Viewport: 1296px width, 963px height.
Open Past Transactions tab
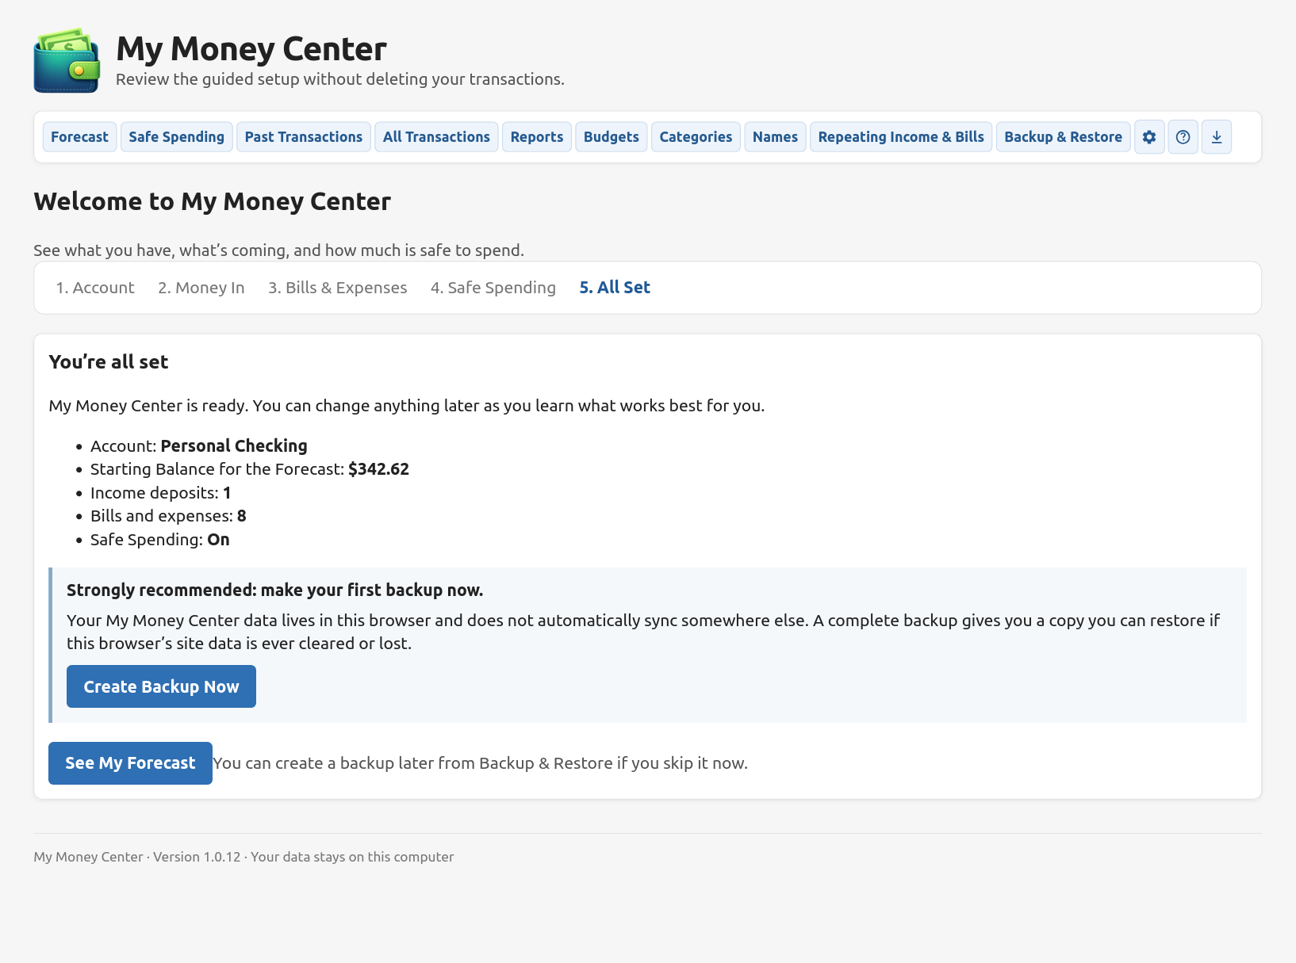[304, 137]
